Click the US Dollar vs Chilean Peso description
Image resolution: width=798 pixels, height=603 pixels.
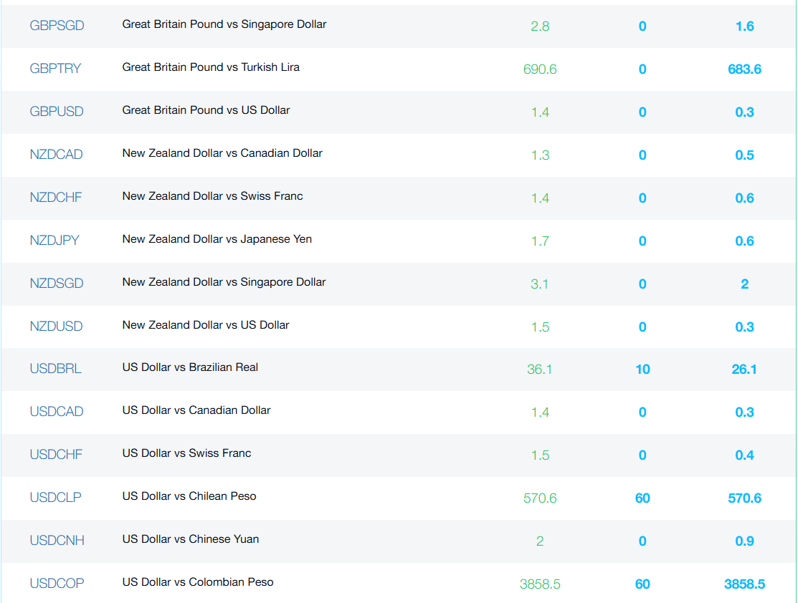189,496
